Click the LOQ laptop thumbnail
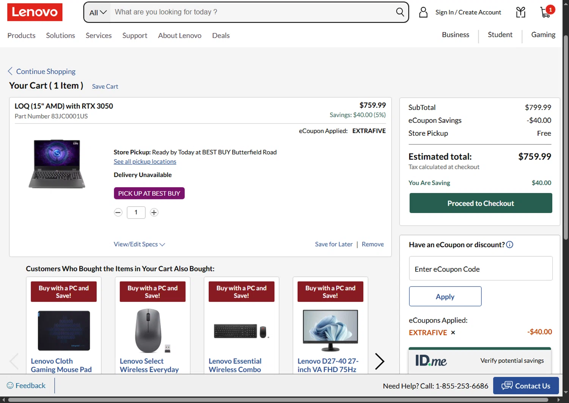Screen dimensions: 569x403 (x=57, y=164)
